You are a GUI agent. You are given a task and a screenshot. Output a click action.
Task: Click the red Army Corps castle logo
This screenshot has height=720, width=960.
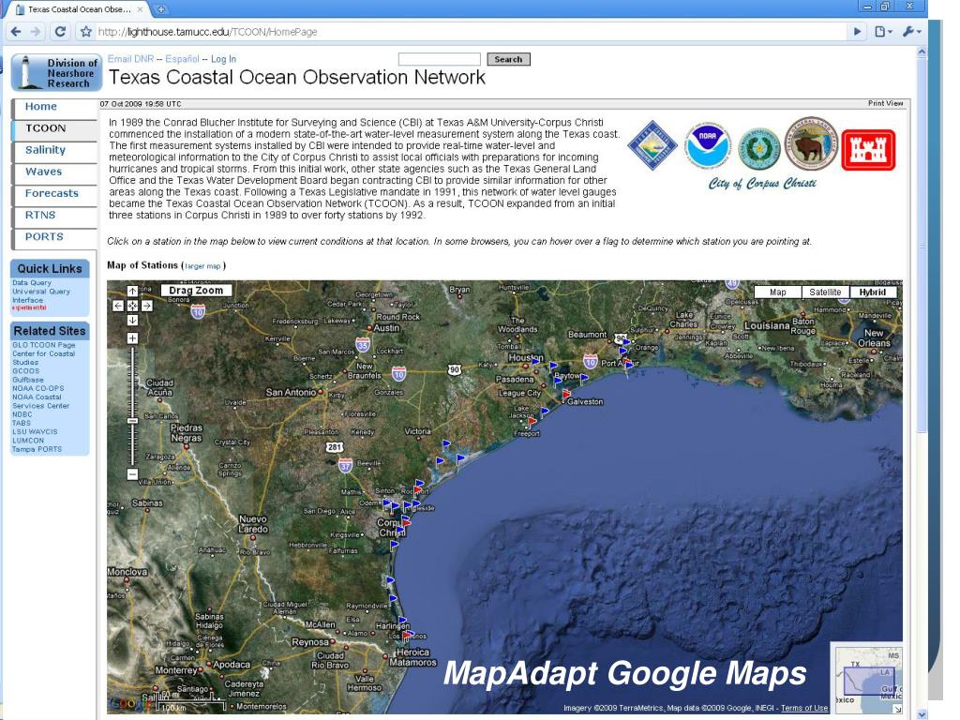click(868, 150)
